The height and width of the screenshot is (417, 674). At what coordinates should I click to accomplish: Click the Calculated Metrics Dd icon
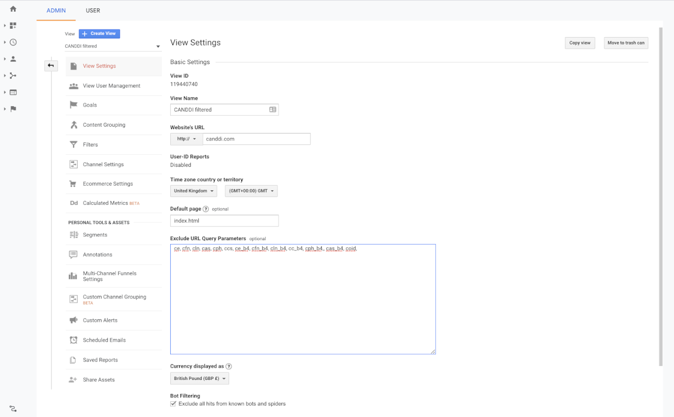click(73, 203)
